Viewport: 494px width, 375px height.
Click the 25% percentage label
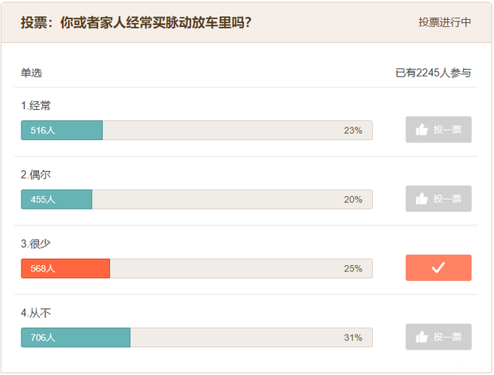coord(353,268)
